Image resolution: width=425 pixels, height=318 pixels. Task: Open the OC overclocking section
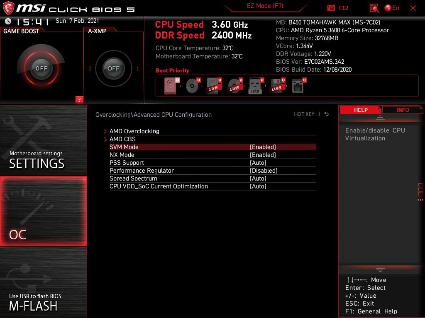[43, 211]
